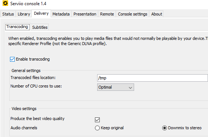Open the Metadata tab

(61, 14)
